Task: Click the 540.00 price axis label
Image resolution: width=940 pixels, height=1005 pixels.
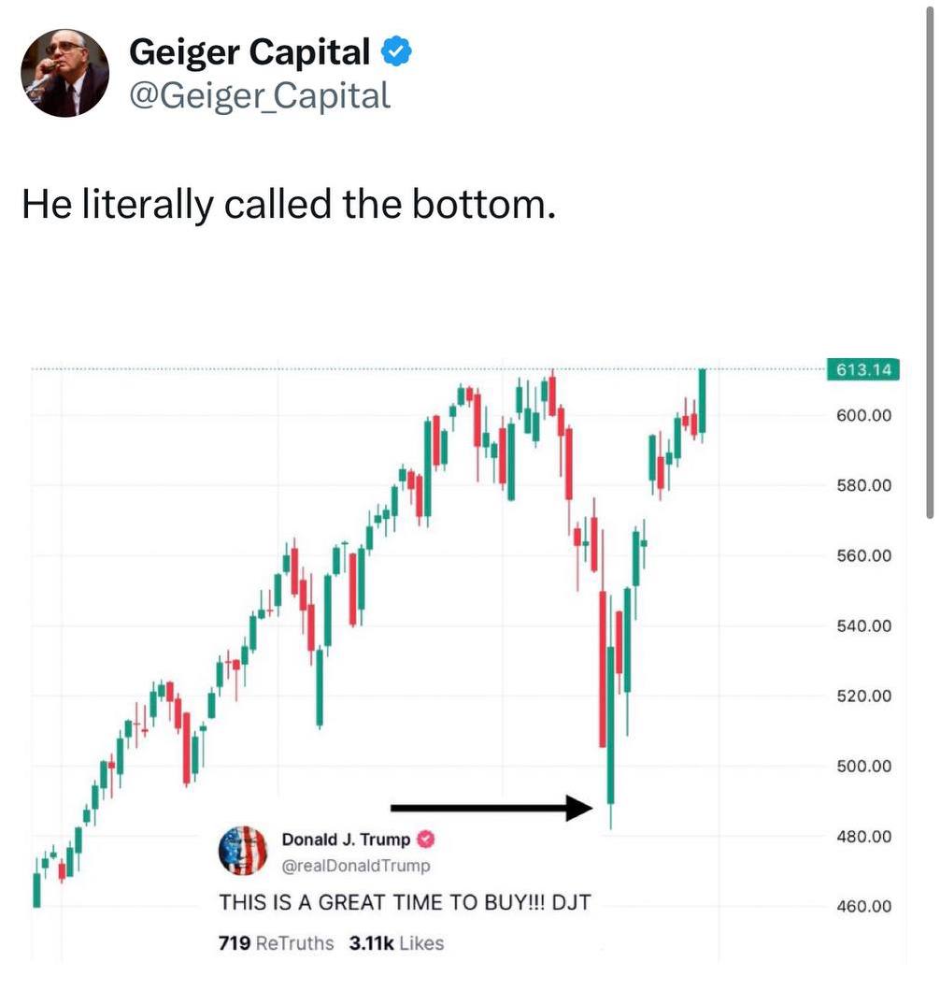Action: point(863,626)
